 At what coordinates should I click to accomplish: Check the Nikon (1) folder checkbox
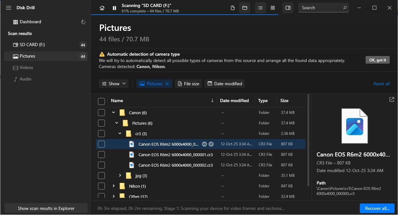pyautogui.click(x=101, y=186)
